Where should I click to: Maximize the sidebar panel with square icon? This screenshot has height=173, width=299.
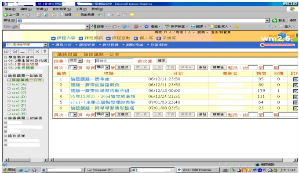(x=30, y=51)
